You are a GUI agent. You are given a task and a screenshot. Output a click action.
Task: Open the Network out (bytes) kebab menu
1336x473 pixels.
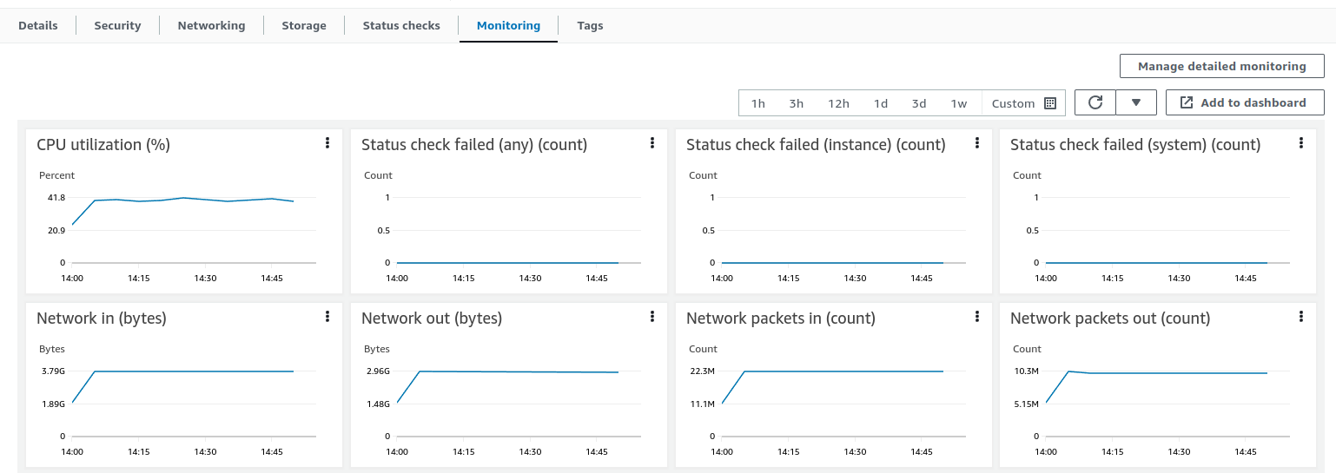point(652,317)
